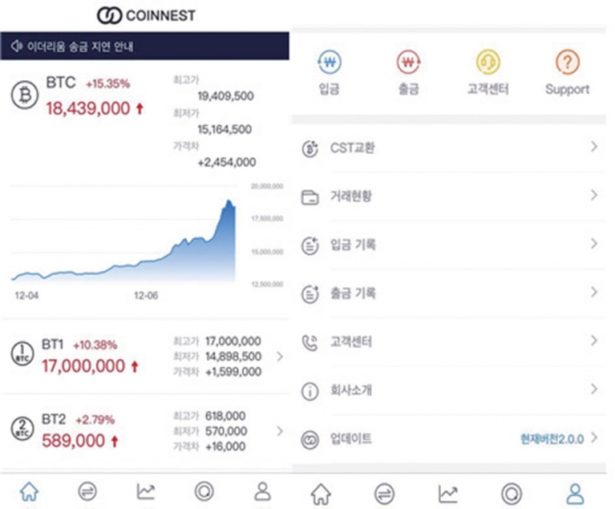Go to Home tab on left screen

tap(30, 491)
